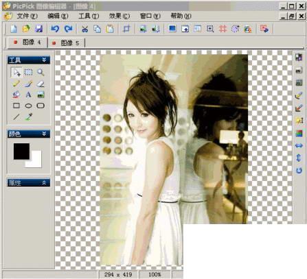Image resolution: width=307 pixels, height=279 pixels.
Task: Paste from clipboard with the clipboard icon
Action: tap(110, 29)
